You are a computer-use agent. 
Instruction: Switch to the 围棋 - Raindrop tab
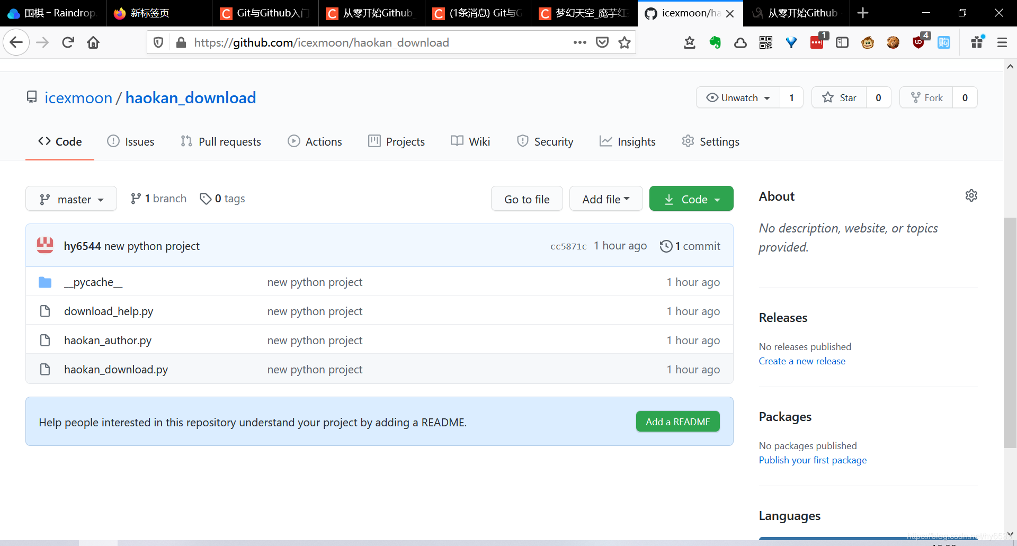(53, 13)
